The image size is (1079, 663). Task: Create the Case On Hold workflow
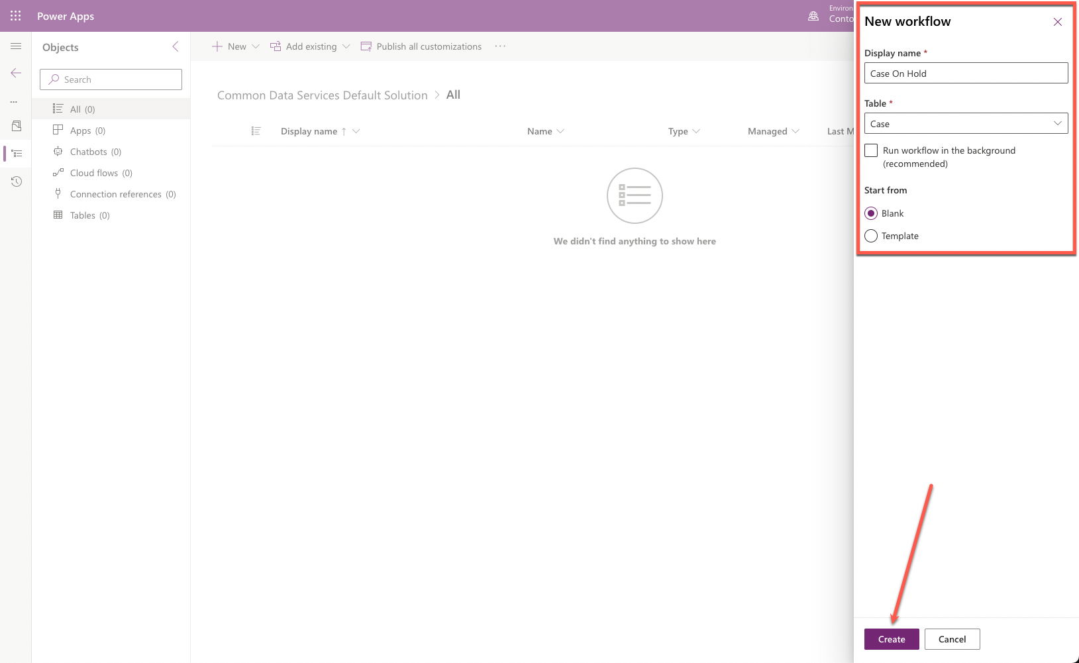pyautogui.click(x=891, y=638)
